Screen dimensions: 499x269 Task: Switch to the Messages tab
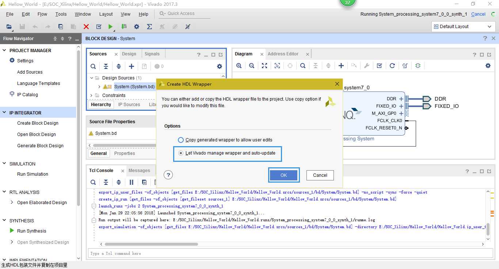pyautogui.click(x=139, y=171)
